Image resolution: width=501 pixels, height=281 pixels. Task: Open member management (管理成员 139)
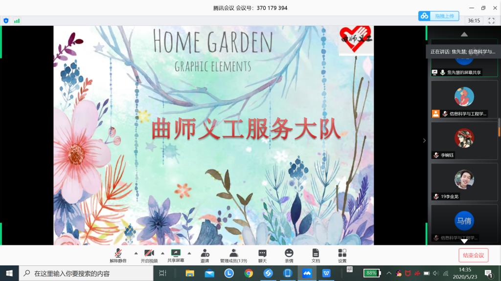point(234,254)
